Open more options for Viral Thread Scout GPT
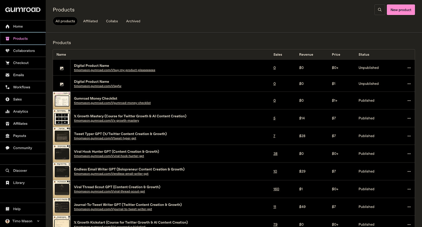This screenshot has height=227, width=422. [409, 189]
